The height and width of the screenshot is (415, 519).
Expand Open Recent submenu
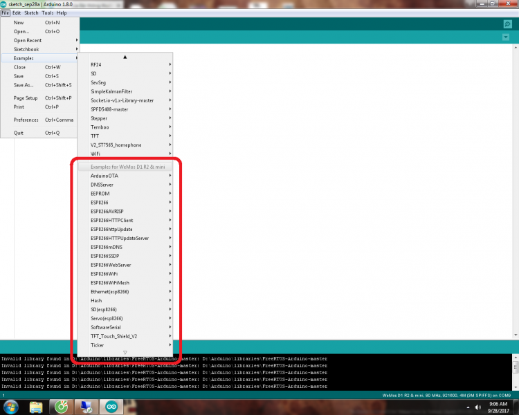39,40
